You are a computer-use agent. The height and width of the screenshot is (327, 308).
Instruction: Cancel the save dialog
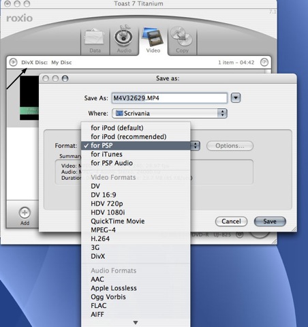click(231, 221)
